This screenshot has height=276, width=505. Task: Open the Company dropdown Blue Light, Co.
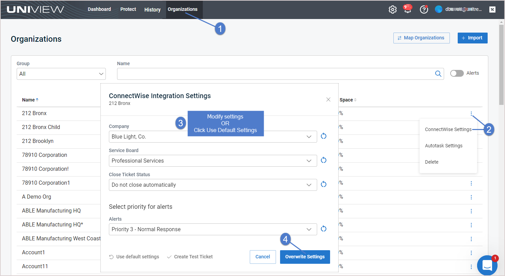coord(213,136)
